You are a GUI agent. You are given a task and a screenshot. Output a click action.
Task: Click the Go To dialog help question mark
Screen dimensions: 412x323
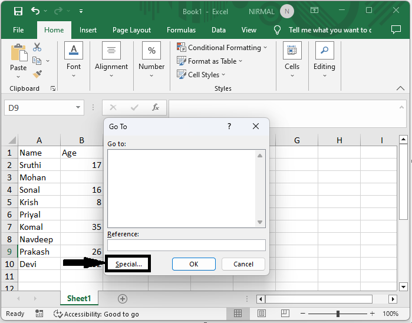pyautogui.click(x=229, y=126)
